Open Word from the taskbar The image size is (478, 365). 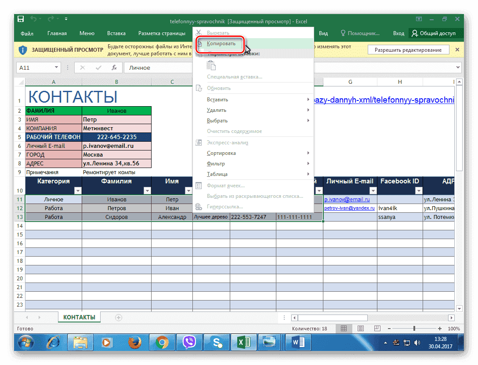(x=297, y=342)
